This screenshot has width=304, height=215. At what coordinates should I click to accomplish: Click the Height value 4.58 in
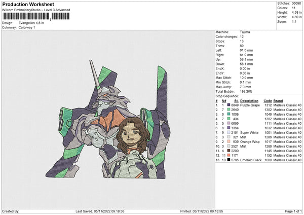point(296,12)
